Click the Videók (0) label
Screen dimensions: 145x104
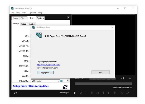[64, 92]
